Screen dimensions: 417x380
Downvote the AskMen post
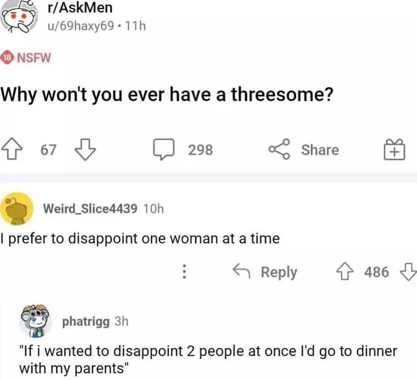coord(85,149)
